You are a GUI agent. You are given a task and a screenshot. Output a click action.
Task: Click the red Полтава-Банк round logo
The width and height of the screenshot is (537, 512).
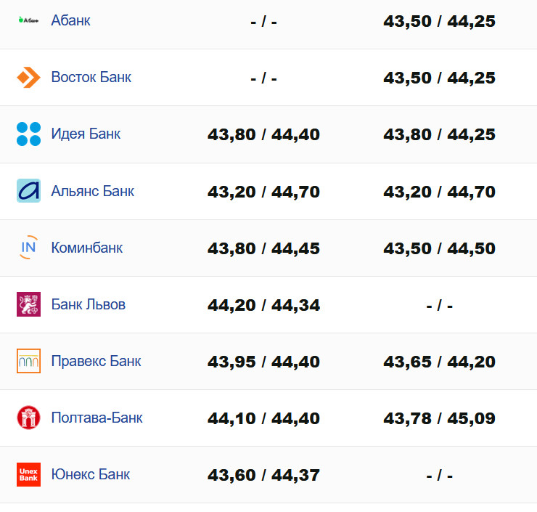pos(28,418)
